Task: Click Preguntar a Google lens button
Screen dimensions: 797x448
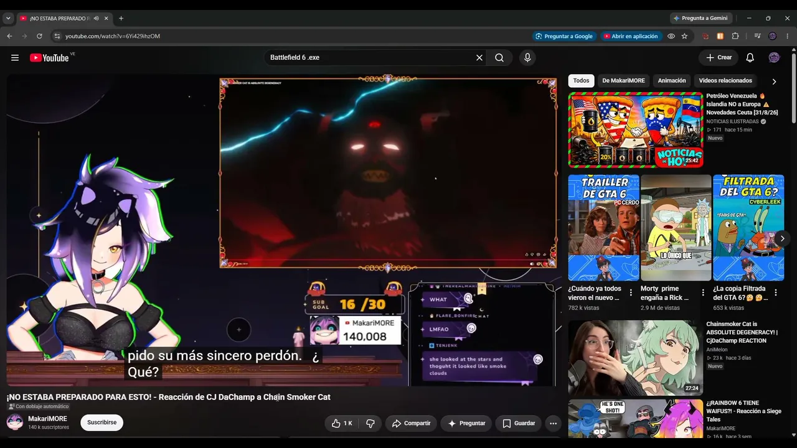Action: point(564,36)
